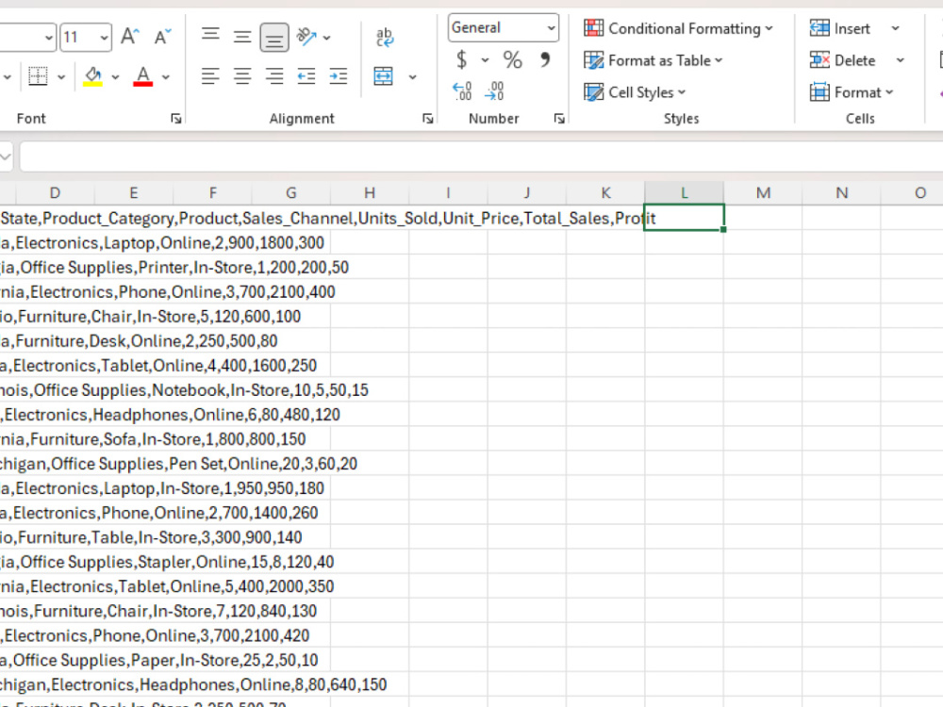
Task: Click Merge & Center icon
Action: [383, 76]
